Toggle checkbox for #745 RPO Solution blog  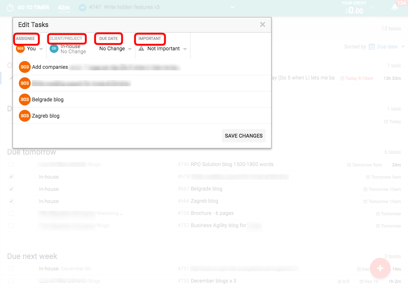[11, 164]
